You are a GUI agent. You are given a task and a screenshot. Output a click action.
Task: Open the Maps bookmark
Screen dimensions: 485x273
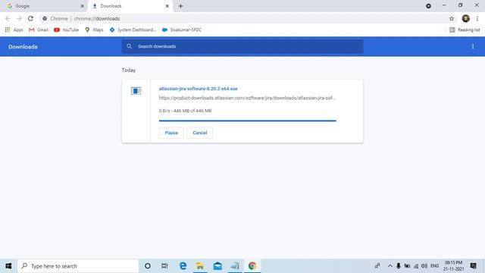pos(94,30)
